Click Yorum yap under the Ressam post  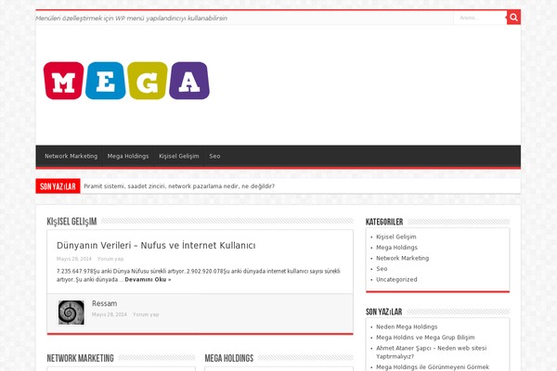coord(146,314)
